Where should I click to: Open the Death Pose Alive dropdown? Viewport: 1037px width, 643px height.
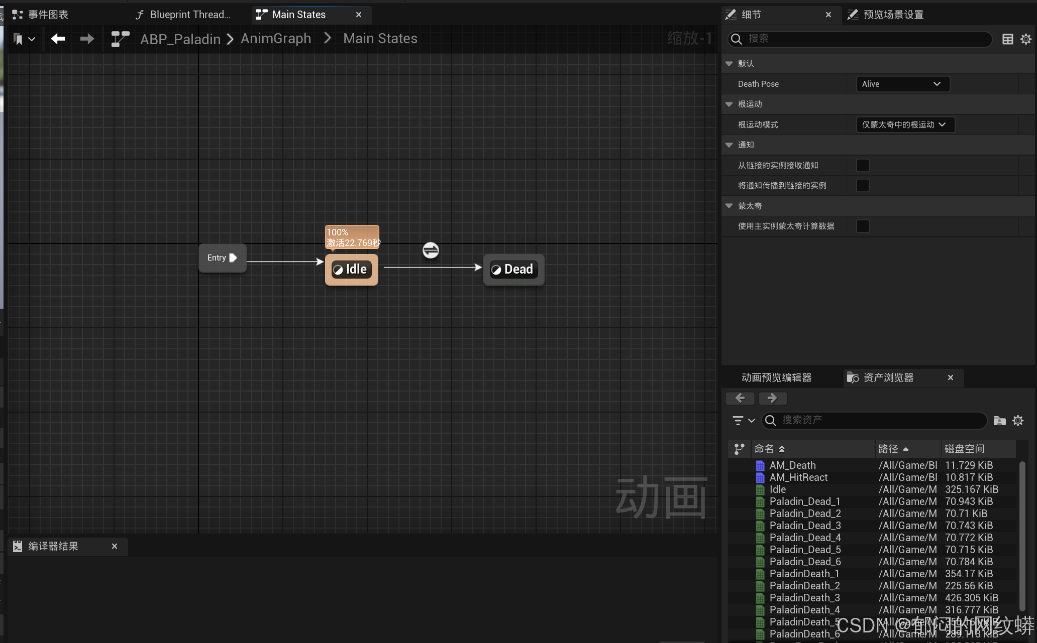tap(902, 84)
